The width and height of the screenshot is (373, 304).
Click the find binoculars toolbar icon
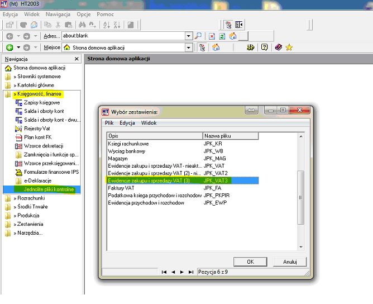[82, 25]
